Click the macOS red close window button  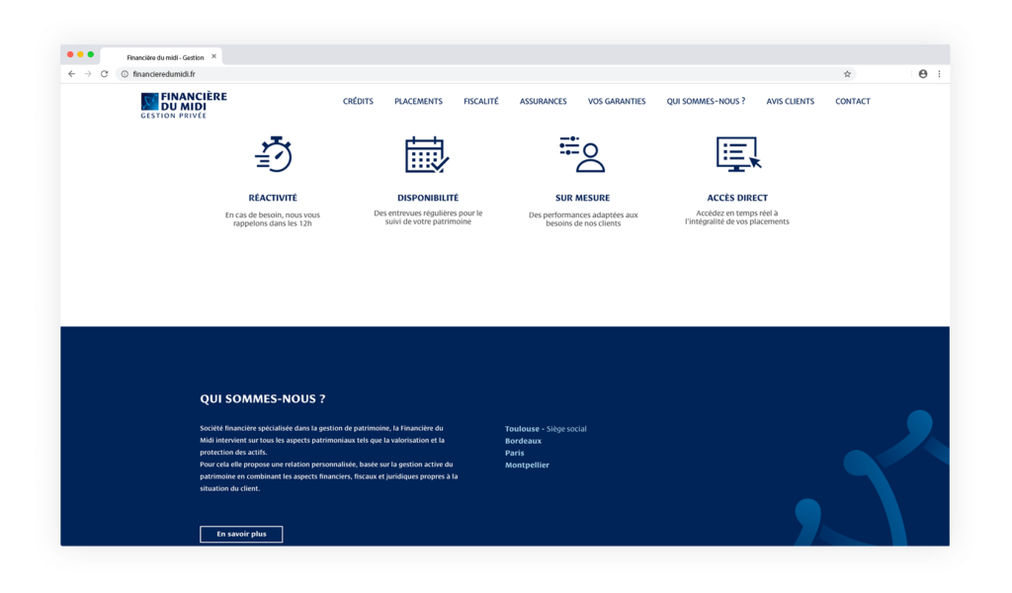pyautogui.click(x=70, y=54)
